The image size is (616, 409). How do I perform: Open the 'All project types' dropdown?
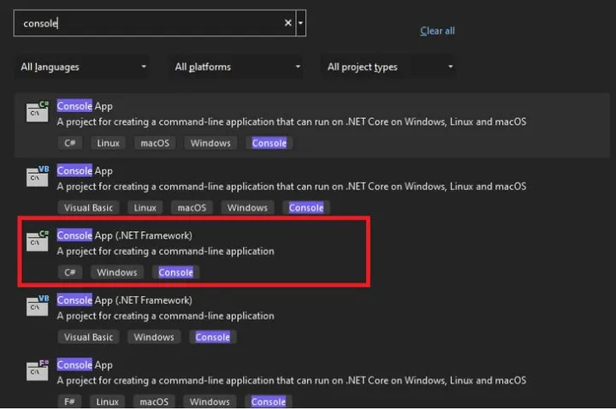click(389, 67)
